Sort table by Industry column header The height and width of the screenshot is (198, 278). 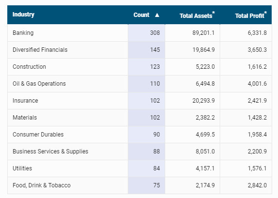pos(23,15)
